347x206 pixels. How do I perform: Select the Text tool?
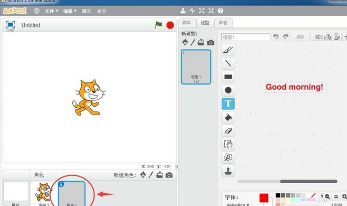point(228,104)
